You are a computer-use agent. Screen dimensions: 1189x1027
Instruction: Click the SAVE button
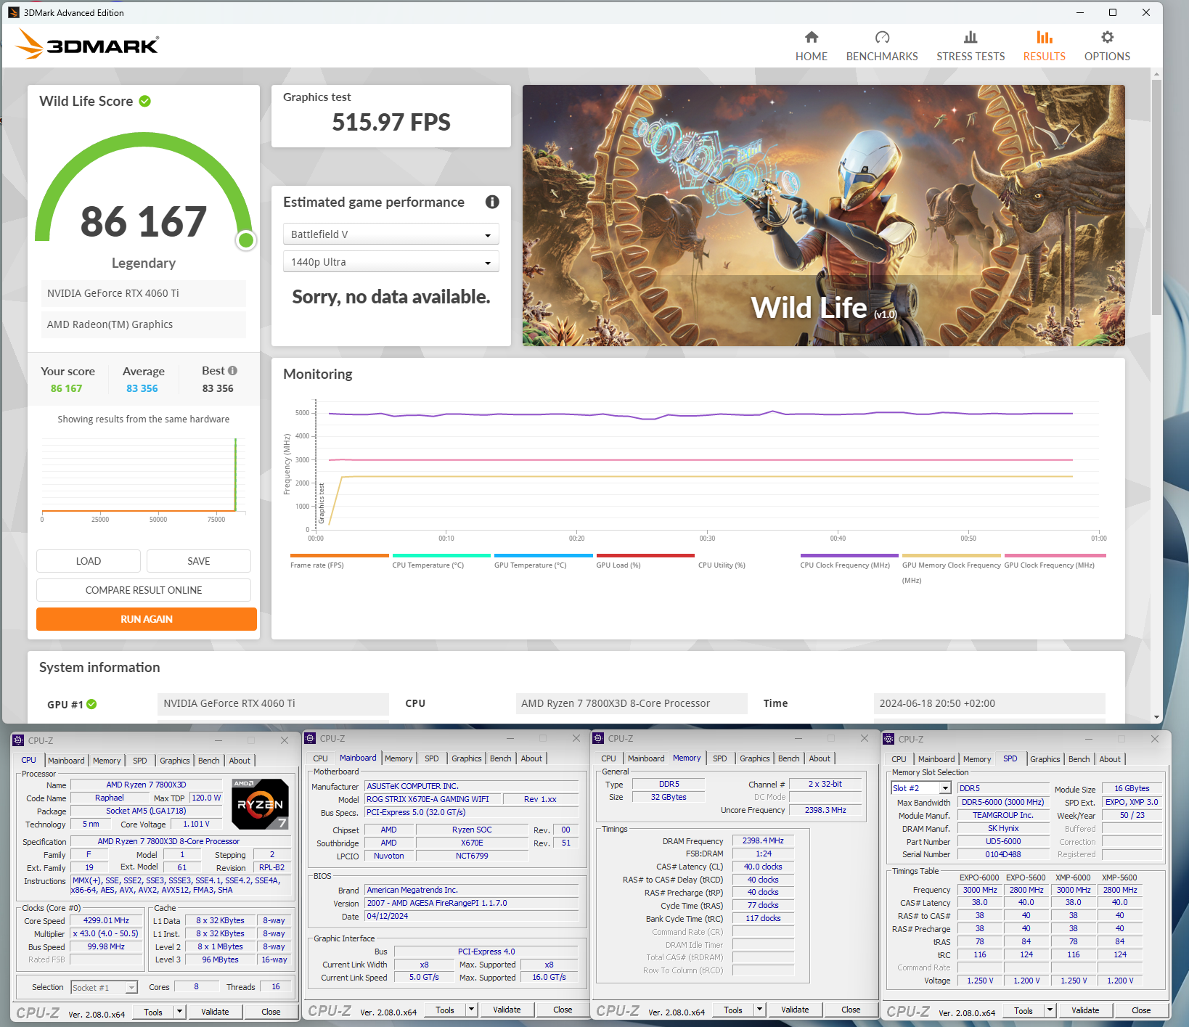pos(199,561)
